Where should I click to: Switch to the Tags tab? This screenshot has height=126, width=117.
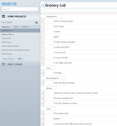coord(16,27)
